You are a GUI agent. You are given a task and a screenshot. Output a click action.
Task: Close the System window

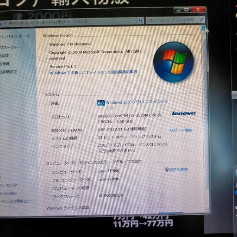[x=198, y=10]
